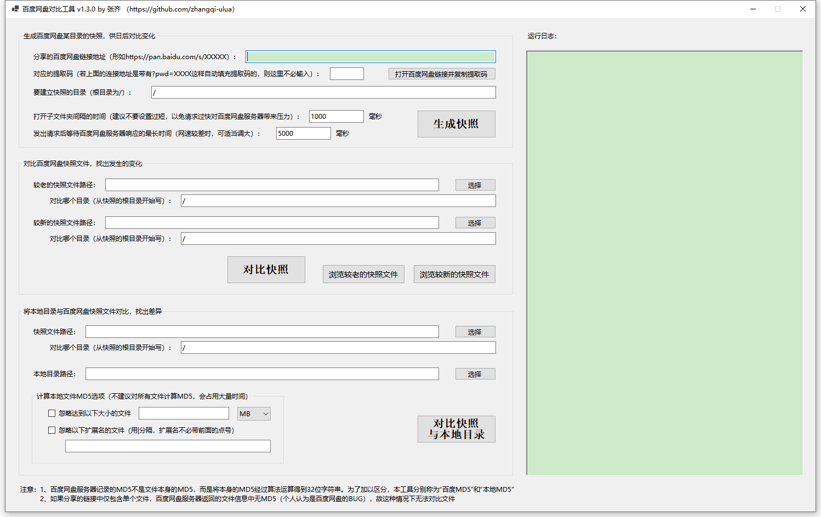Enable 忽略以下扩展名的文件 checkbox
This screenshot has height=517, width=821.
pos(52,430)
